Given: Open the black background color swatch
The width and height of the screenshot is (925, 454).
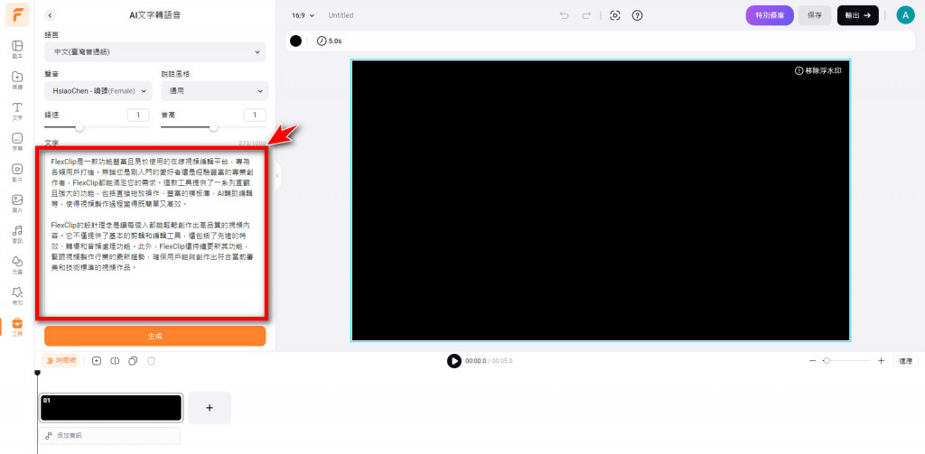Looking at the screenshot, I should [x=295, y=41].
